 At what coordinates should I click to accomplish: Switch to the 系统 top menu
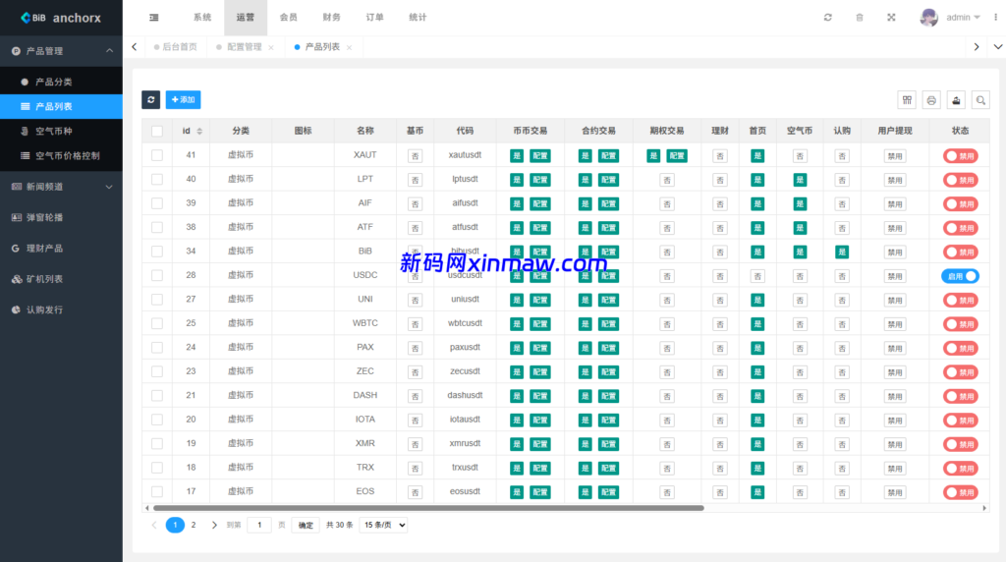click(202, 18)
